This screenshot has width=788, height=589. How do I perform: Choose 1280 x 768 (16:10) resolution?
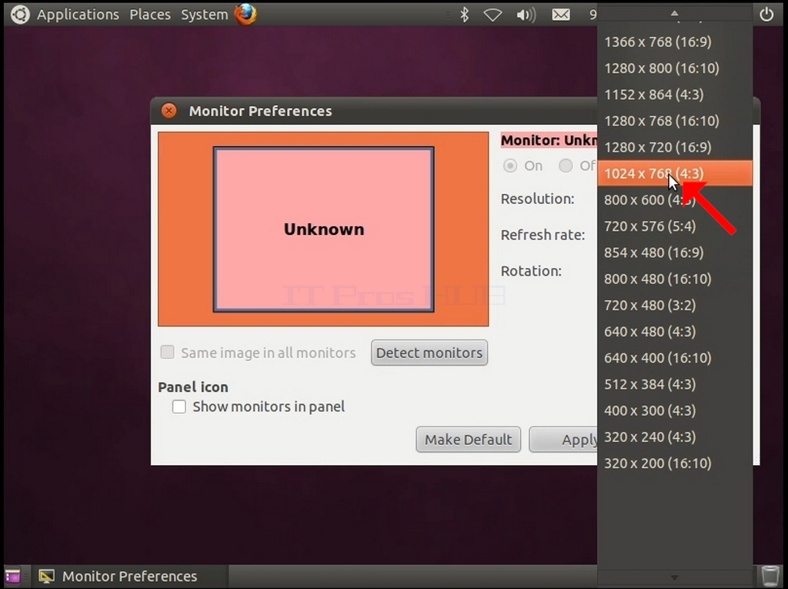click(675, 121)
